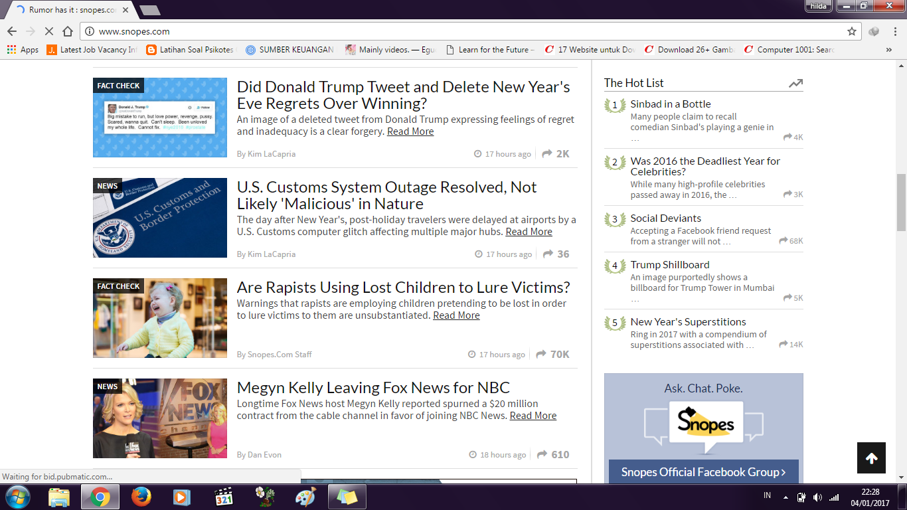Viewport: 907px width, 510px height.
Task: Open the Apps shortcut in bookmarks bar
Action: click(23, 50)
